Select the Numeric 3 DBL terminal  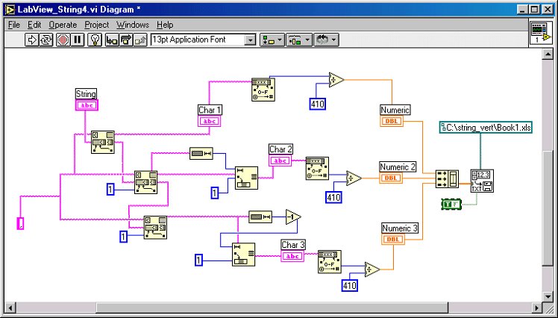pyautogui.click(x=393, y=239)
